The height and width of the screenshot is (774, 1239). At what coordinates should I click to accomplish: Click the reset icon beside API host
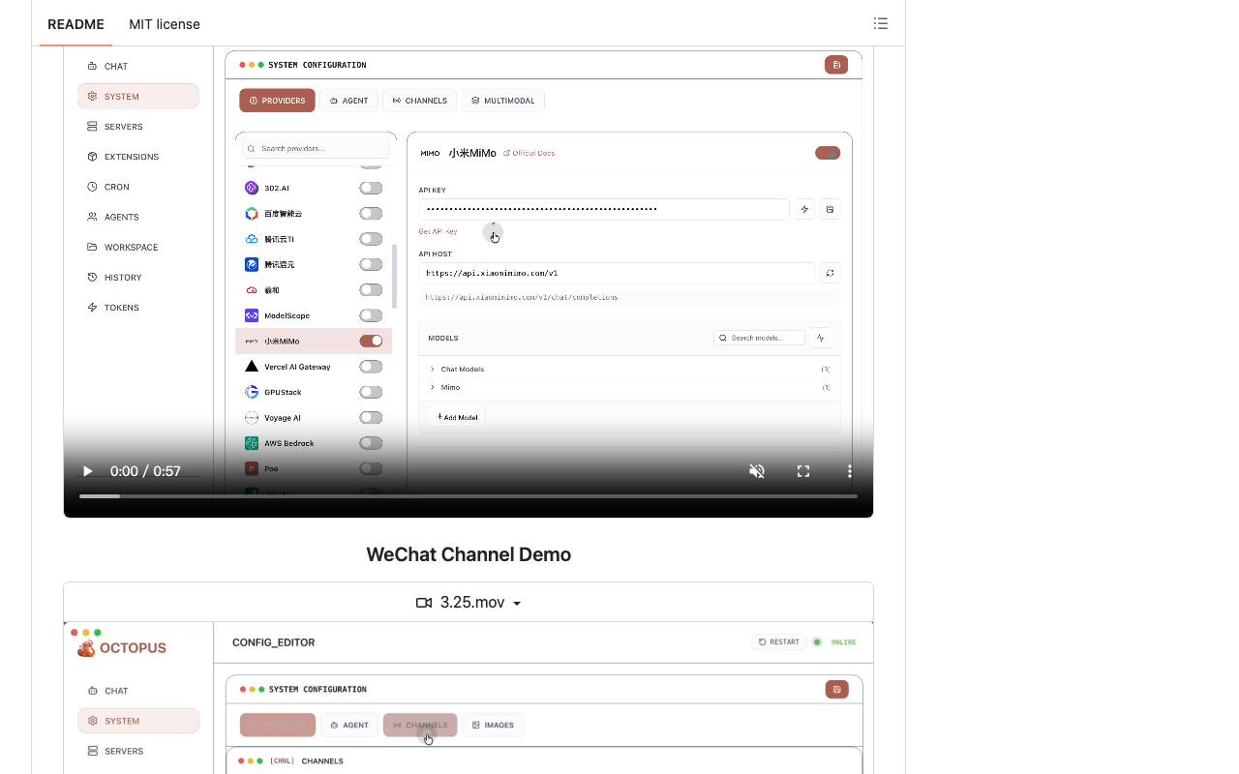(830, 273)
